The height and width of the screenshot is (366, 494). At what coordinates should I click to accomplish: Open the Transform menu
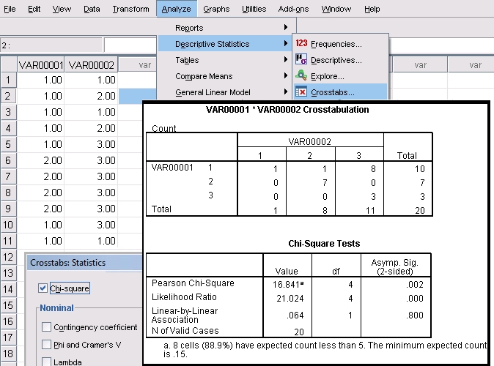130,9
